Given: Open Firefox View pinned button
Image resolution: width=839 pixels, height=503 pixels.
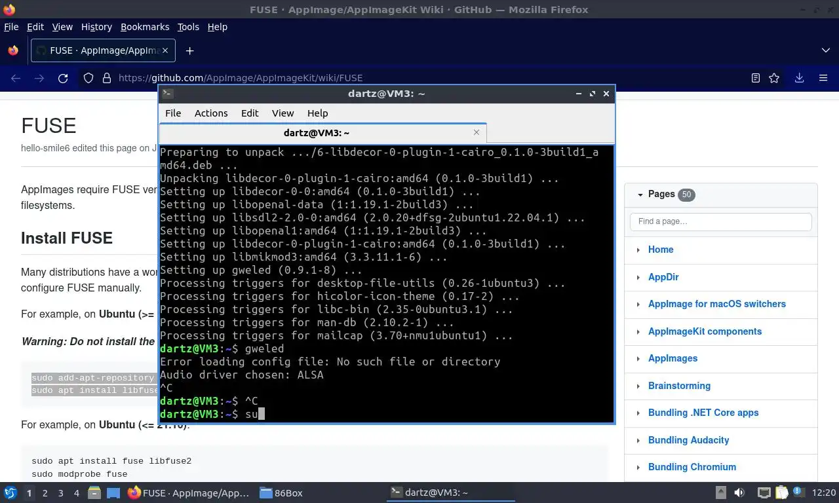Looking at the screenshot, I should pyautogui.click(x=13, y=50).
